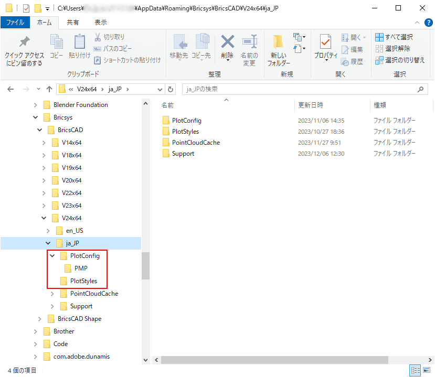Viewport: 435px width, 377px height.
Task: Switch to the 共有 (Share) tab
Action: point(73,23)
